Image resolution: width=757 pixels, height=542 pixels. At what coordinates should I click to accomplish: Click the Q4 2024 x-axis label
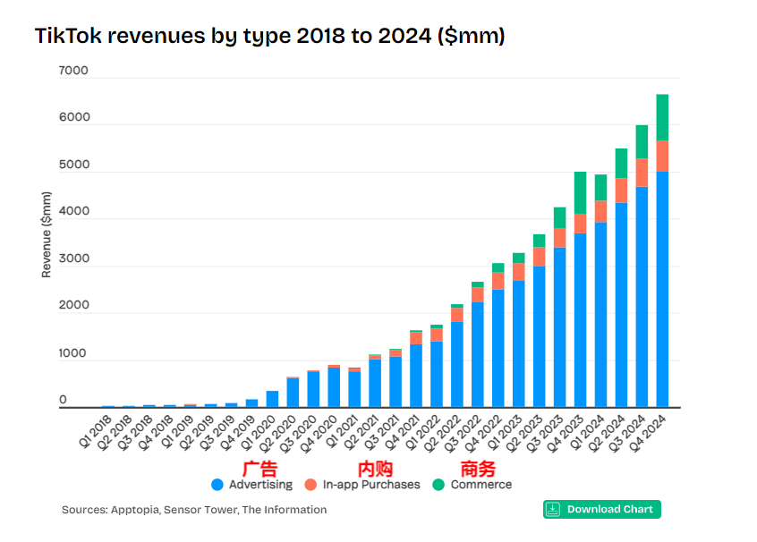pos(649,433)
